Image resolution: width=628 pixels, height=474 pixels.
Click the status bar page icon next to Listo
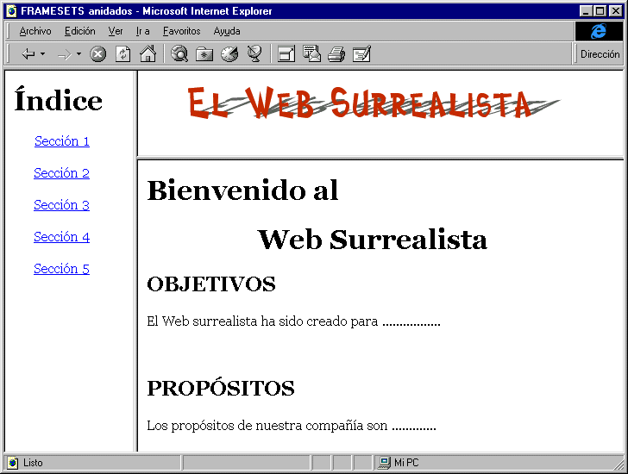[13, 463]
